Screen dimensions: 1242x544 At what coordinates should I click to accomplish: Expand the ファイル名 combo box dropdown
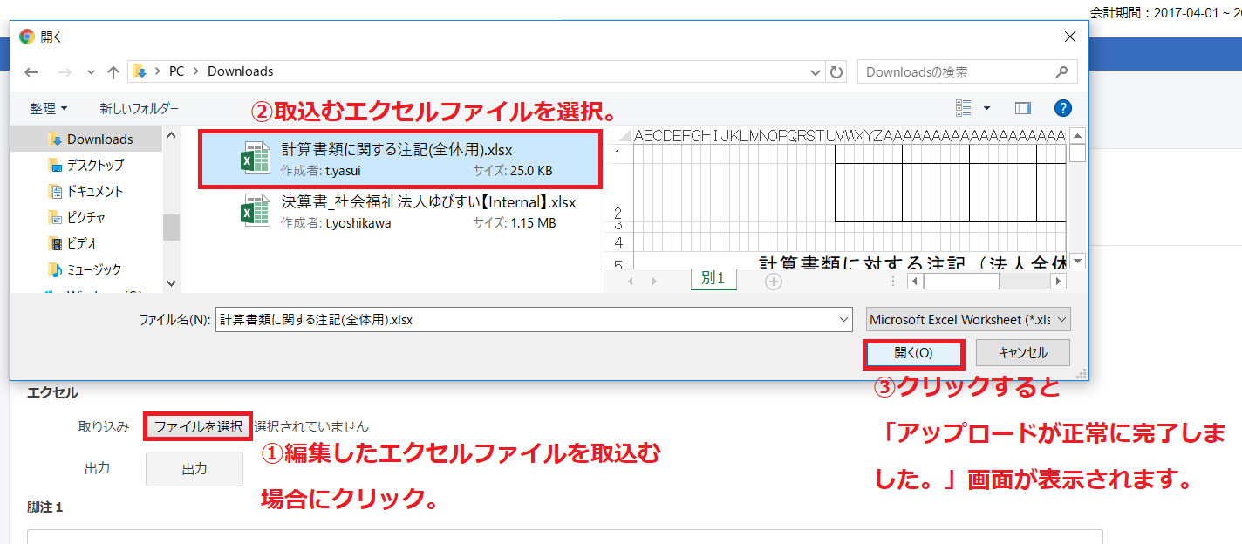point(843,320)
